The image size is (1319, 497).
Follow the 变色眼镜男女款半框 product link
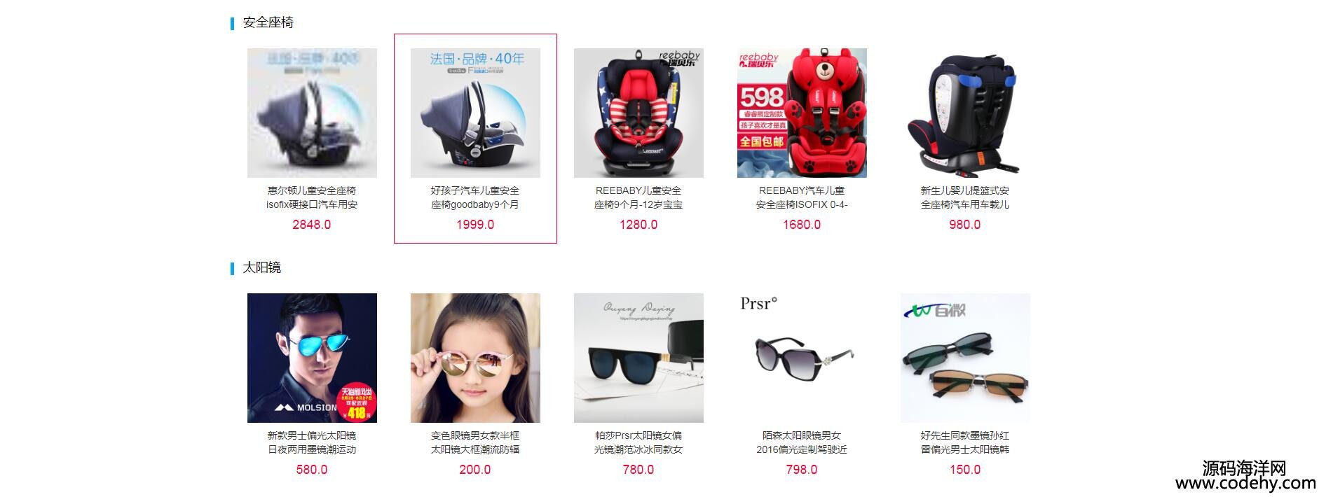point(475,442)
